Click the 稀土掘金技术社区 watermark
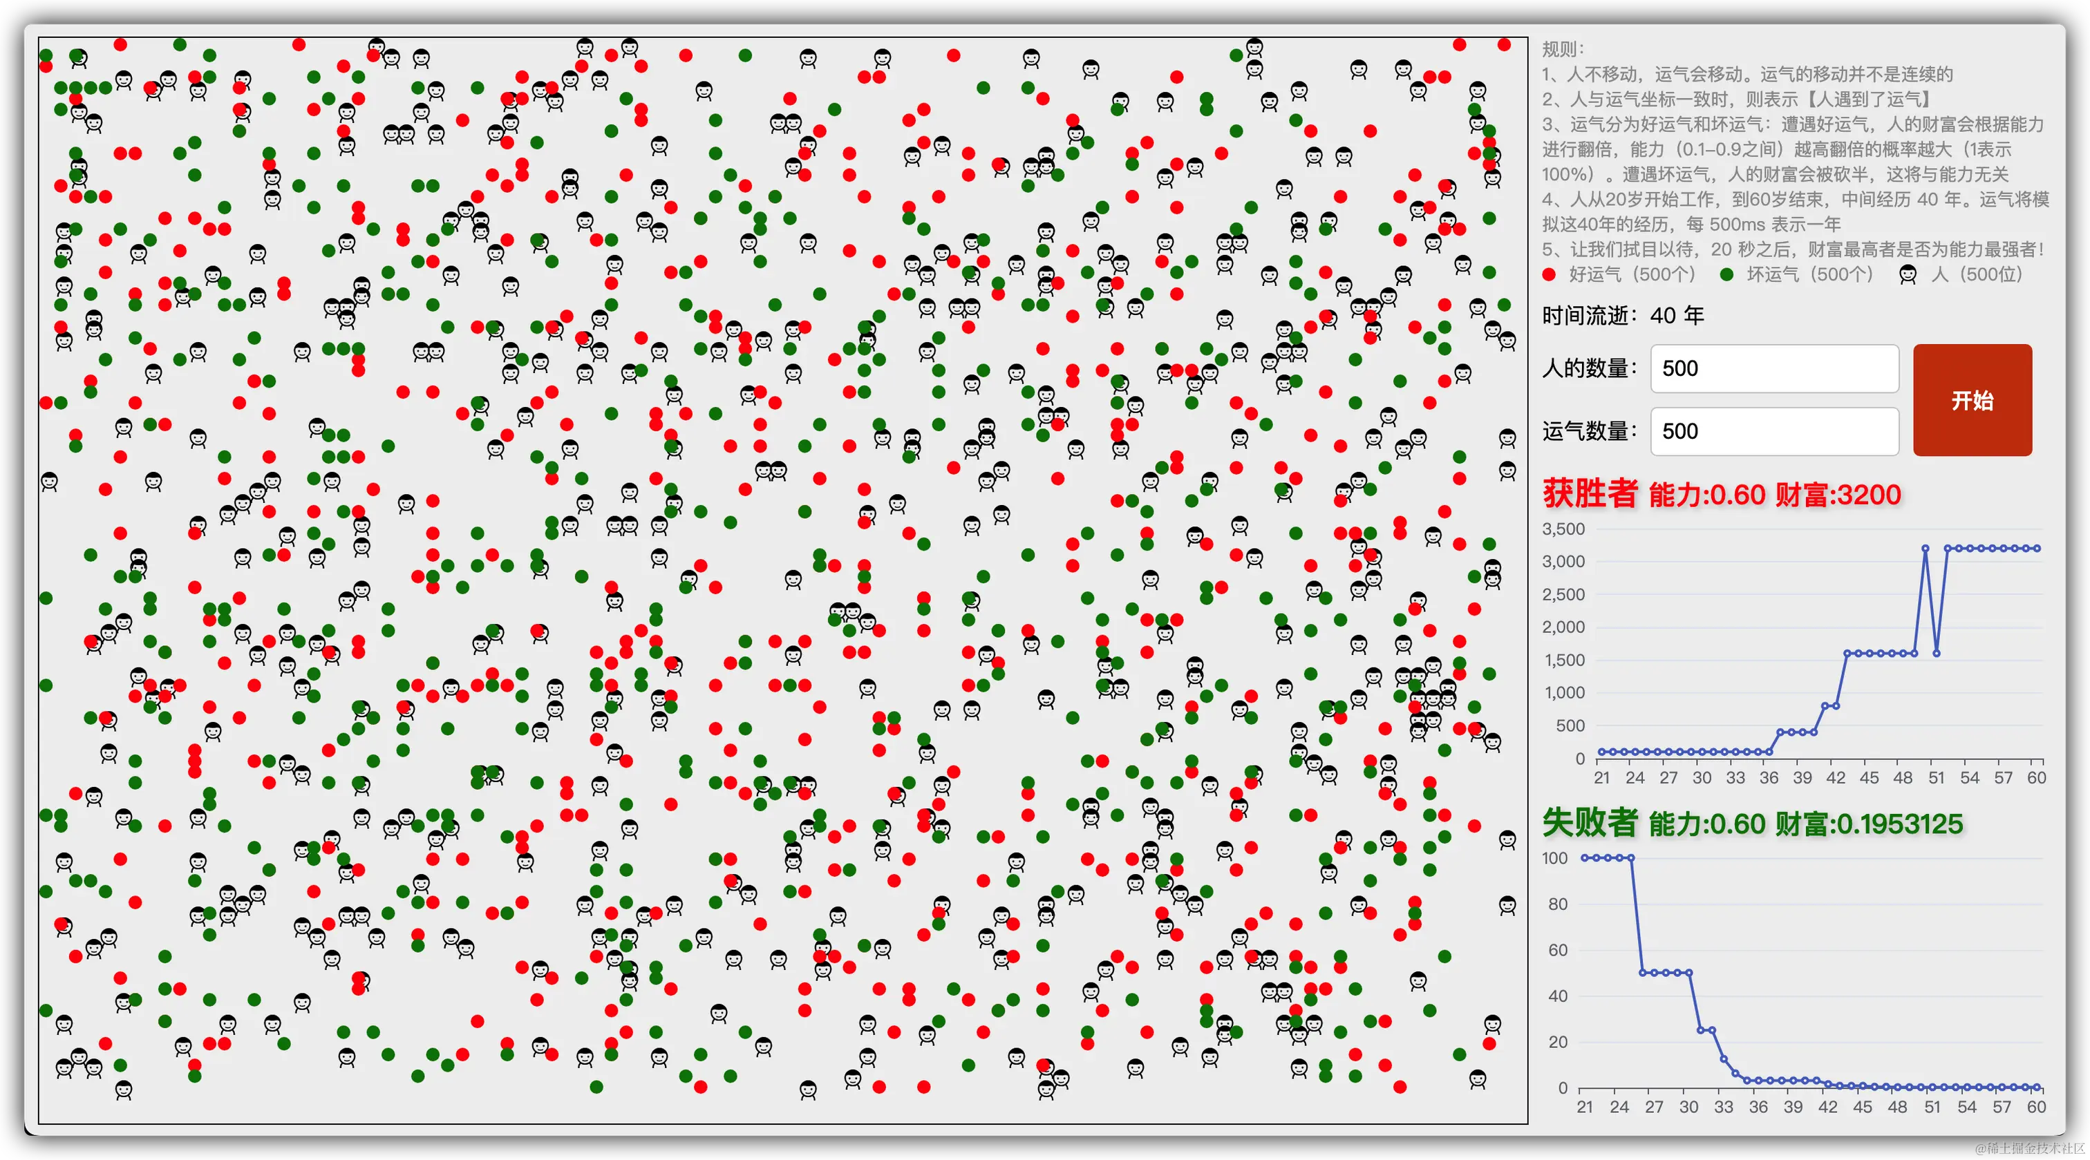Screen dimensions: 2090x1160 2028,1147
